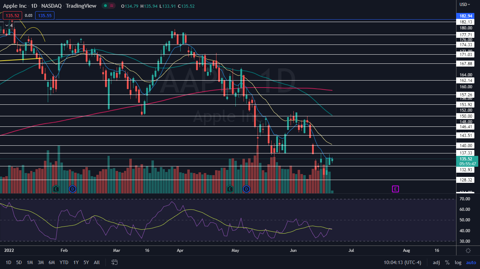
Task: Click the pink data-delay indicator icon
Action: (112, 6)
